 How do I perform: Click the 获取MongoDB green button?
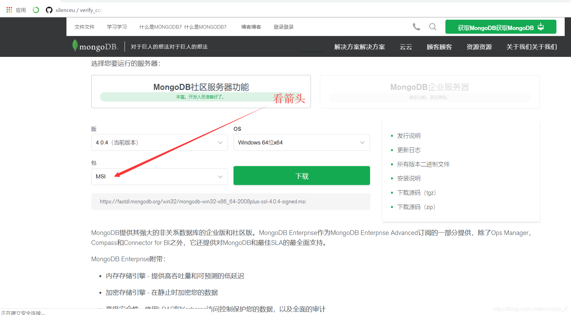tap(501, 27)
